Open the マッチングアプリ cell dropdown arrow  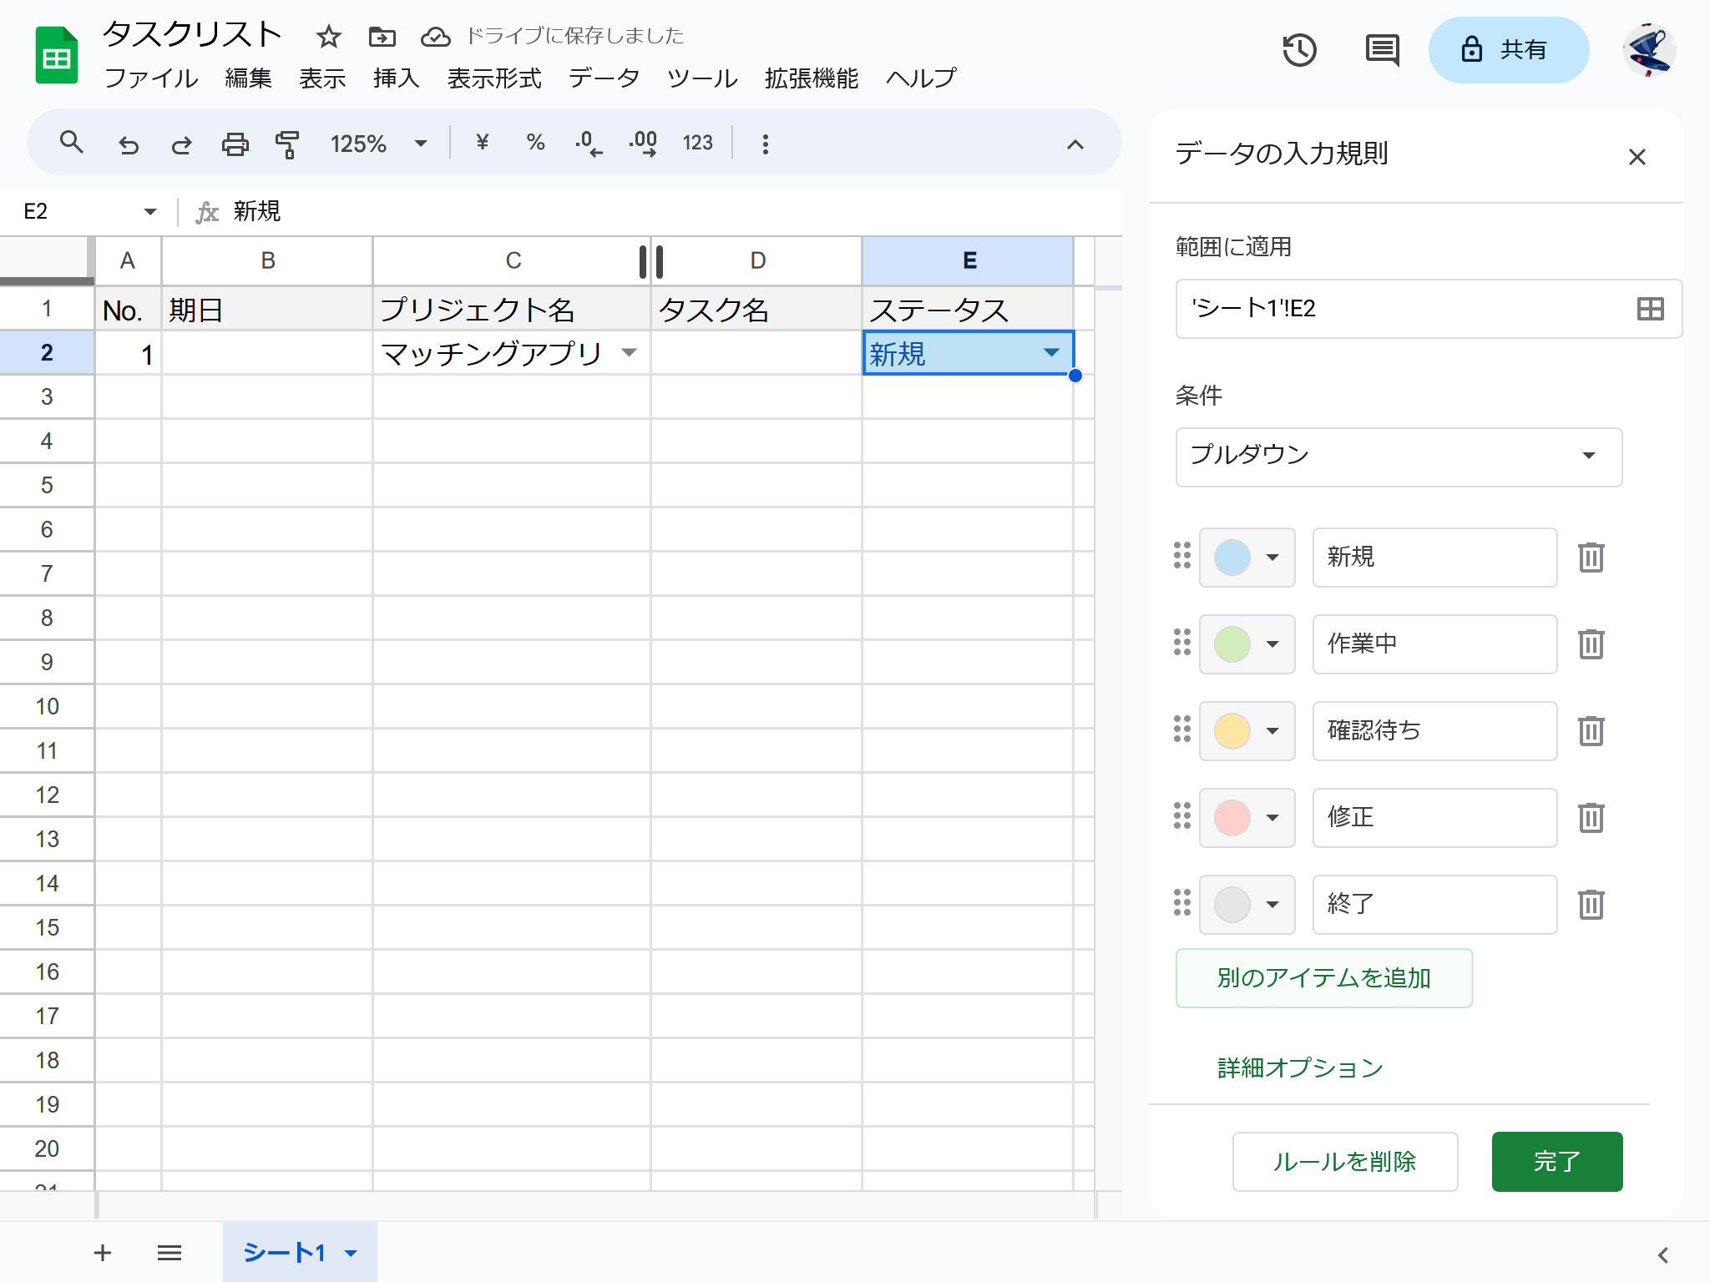tap(630, 353)
